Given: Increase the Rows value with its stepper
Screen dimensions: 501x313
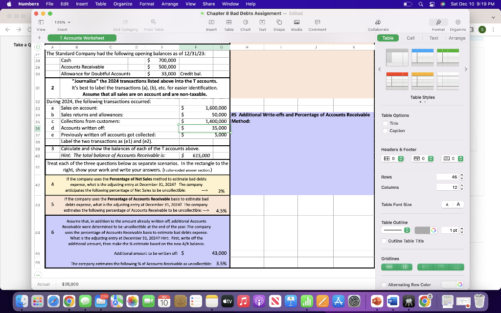Looking at the screenshot, I should (x=462, y=176).
